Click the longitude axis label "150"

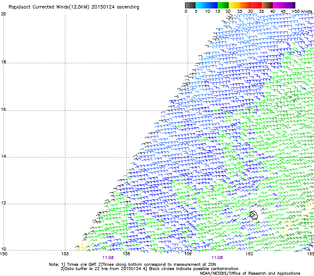coord(3,254)
